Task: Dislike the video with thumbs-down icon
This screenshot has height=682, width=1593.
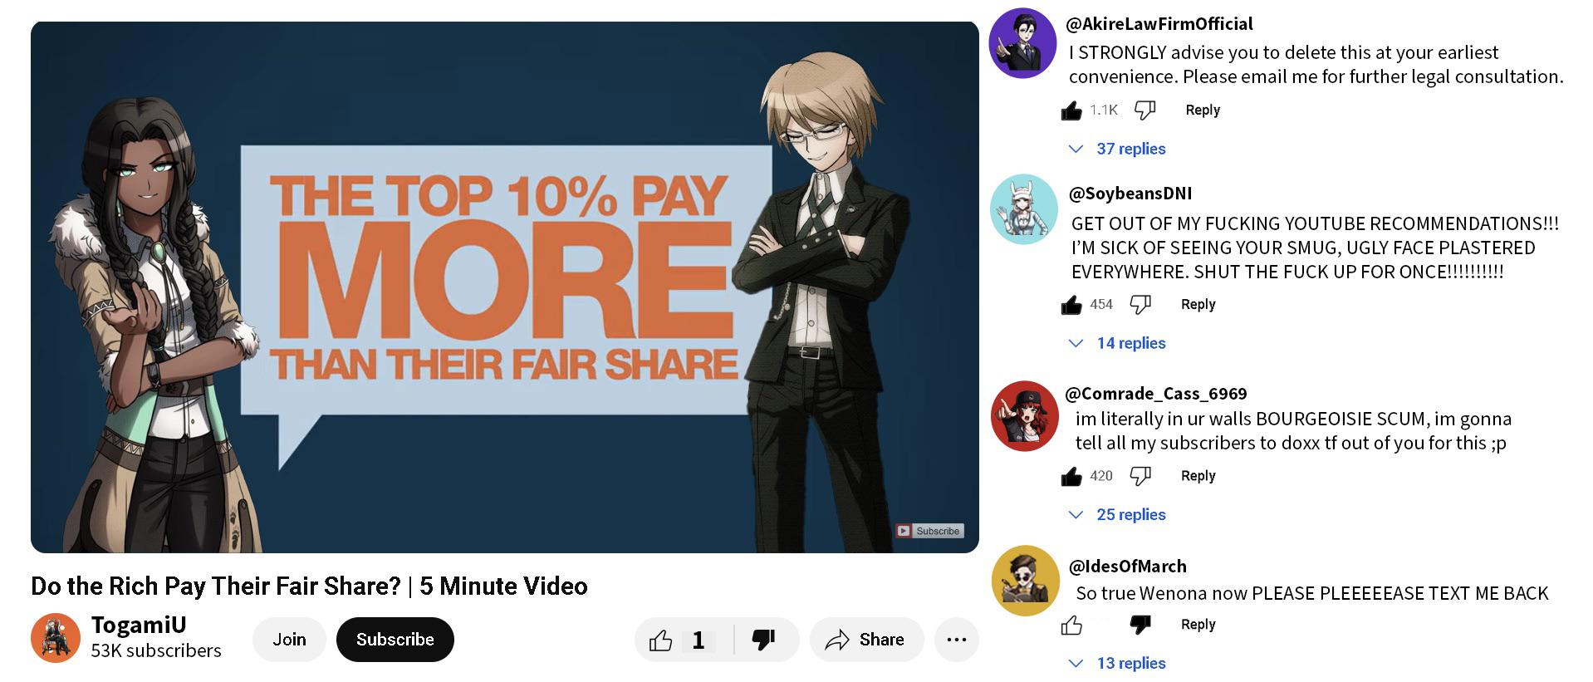Action: tap(763, 640)
